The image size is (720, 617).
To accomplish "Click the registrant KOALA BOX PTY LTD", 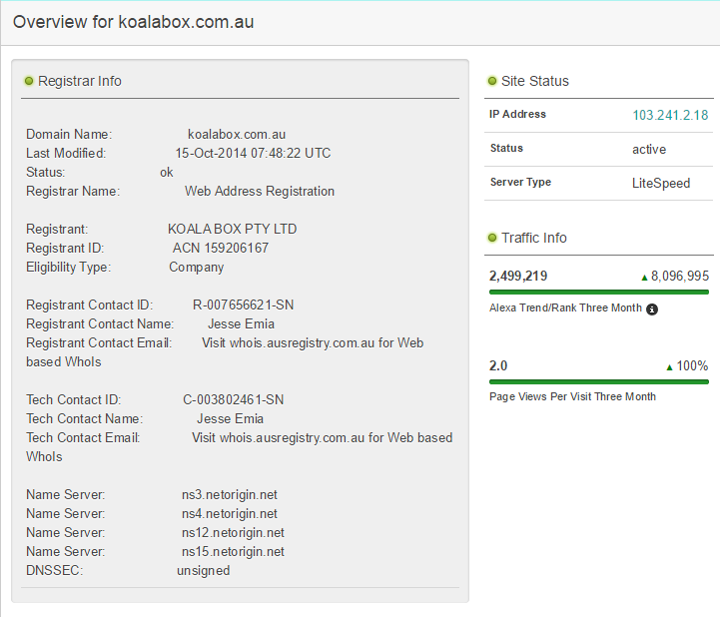I will [x=233, y=229].
